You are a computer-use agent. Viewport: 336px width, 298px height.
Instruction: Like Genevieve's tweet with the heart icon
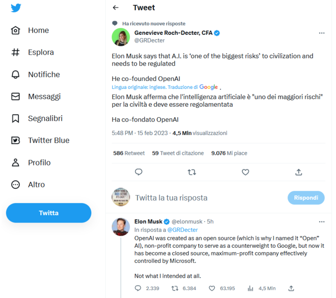point(245,172)
